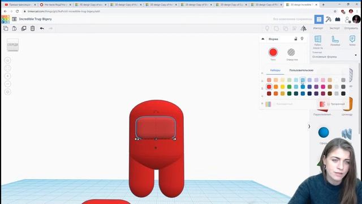Open the Tinkercad home logo

point(6,19)
